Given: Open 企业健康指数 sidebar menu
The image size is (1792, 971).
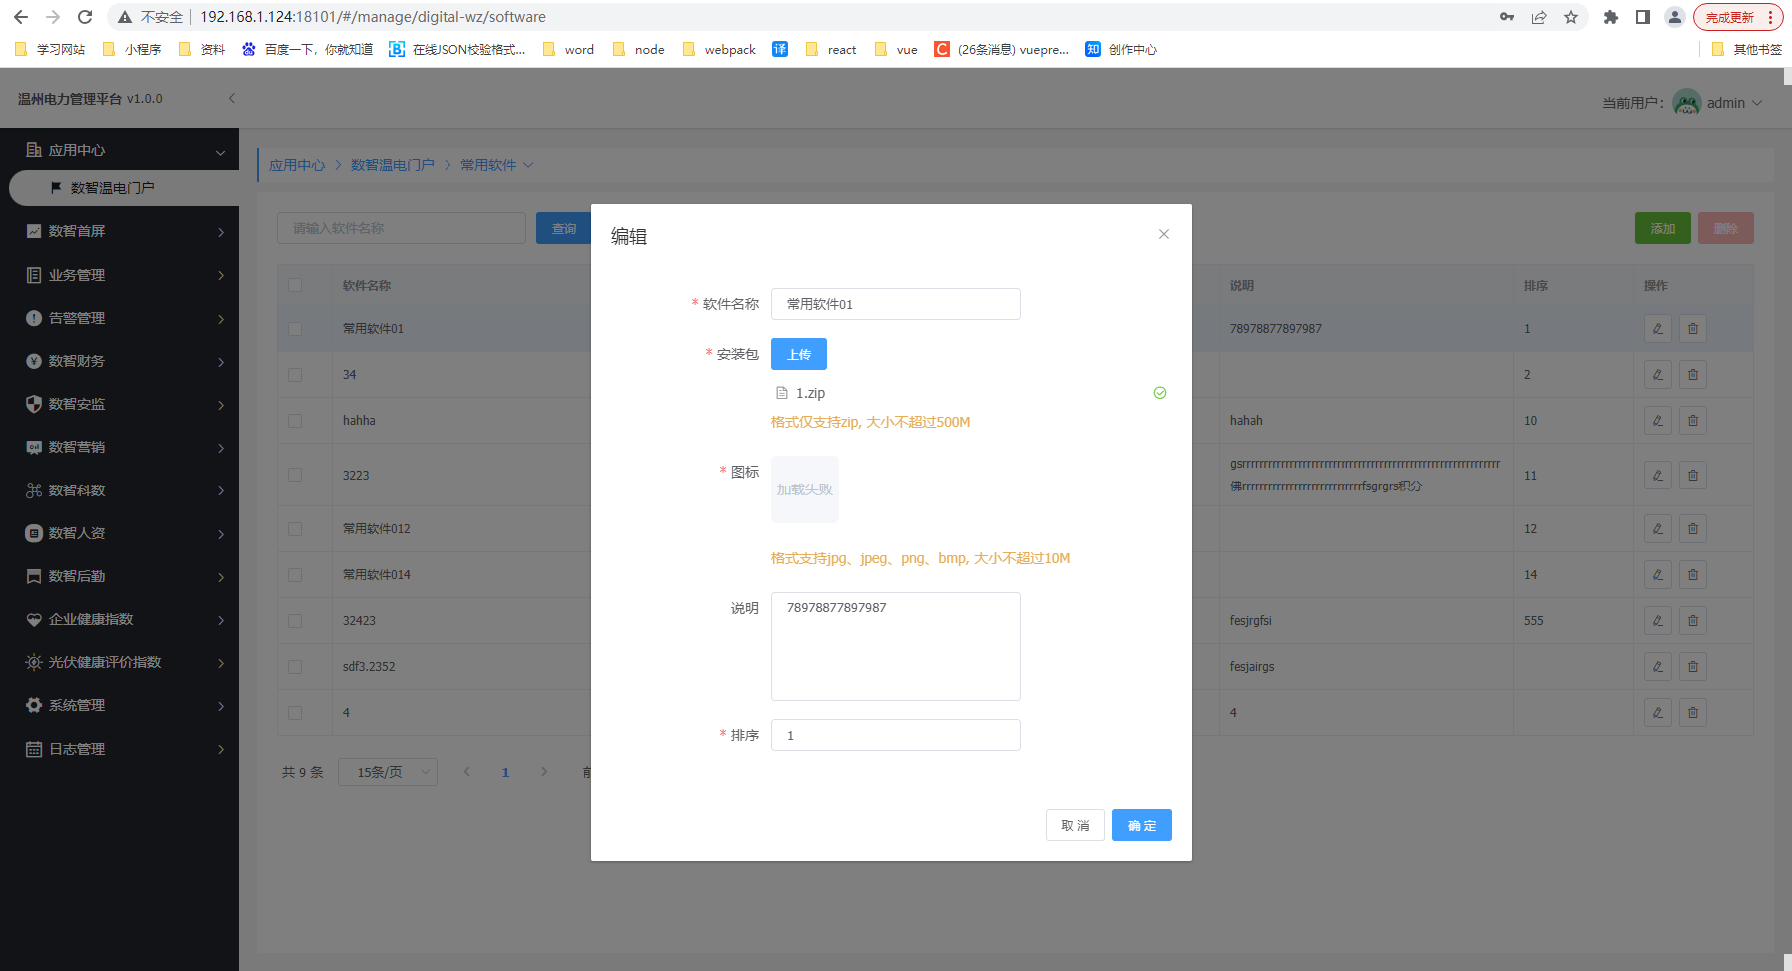Looking at the screenshot, I should (x=119, y=619).
